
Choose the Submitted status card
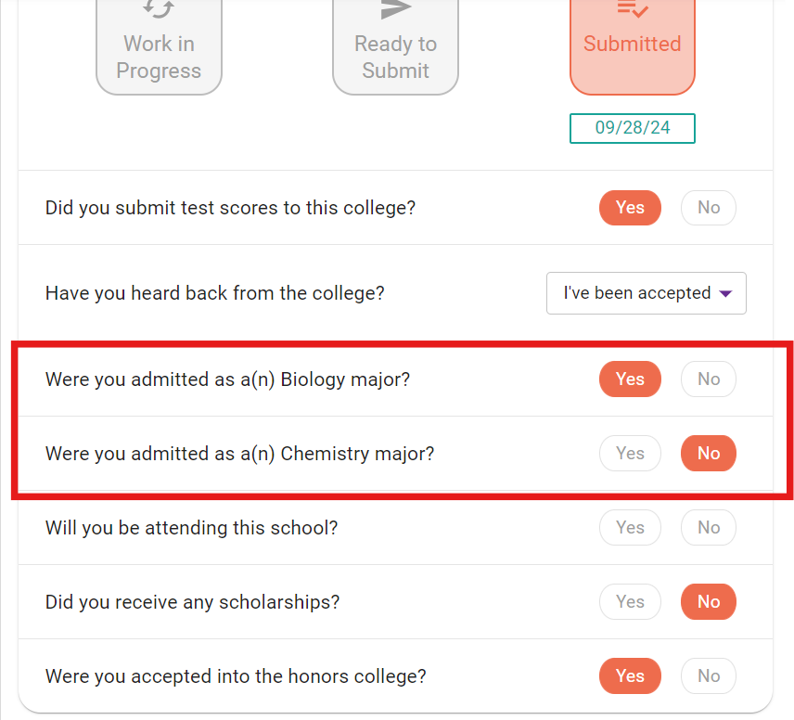click(x=633, y=46)
